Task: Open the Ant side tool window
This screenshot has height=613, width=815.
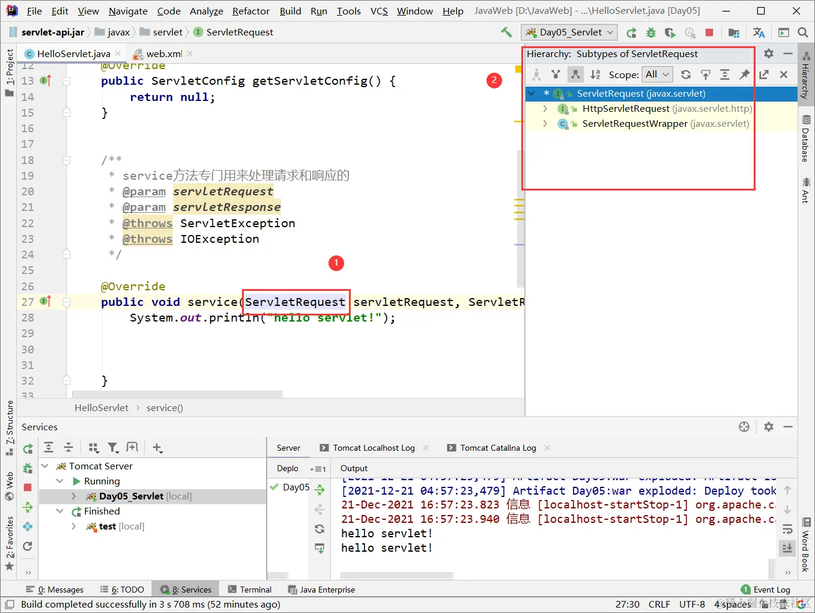Action: coord(806,189)
